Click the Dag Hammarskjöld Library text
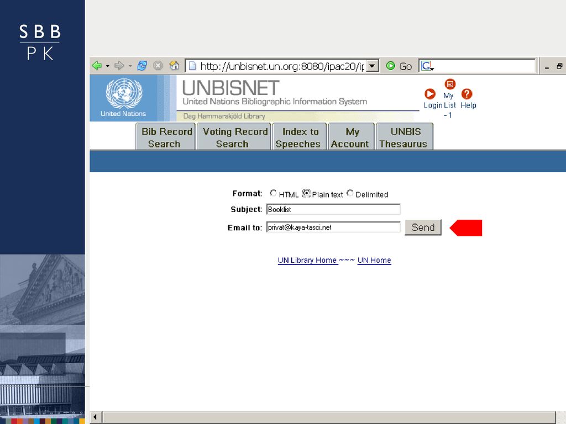Image resolution: width=566 pixels, height=424 pixels. click(x=224, y=116)
